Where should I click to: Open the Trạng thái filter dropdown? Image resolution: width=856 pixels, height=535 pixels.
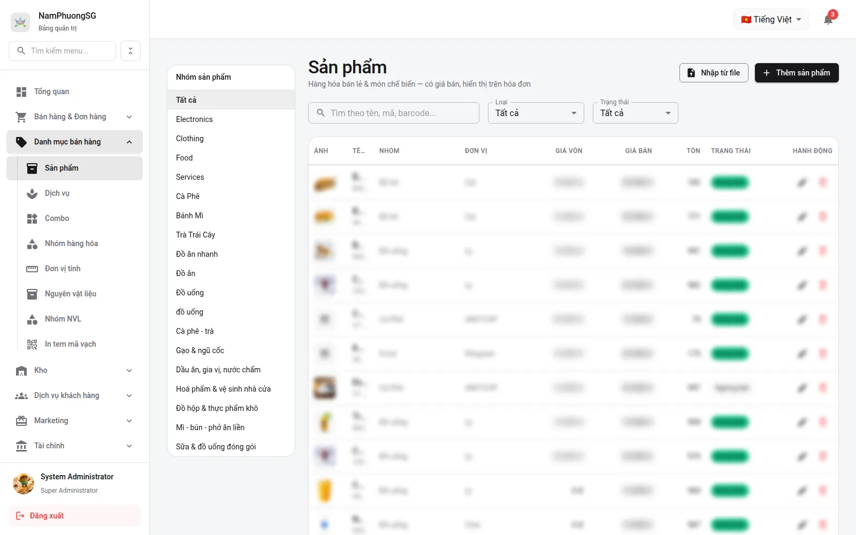(635, 113)
